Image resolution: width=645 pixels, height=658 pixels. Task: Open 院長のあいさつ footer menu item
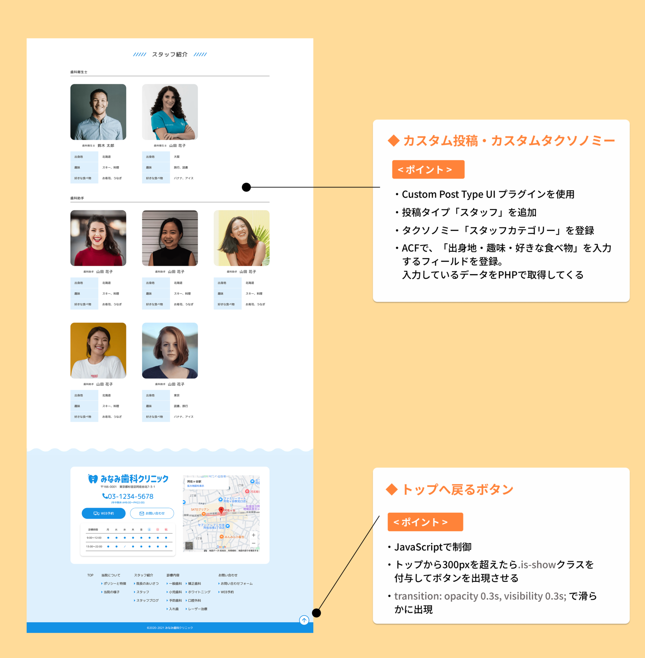pos(147,584)
